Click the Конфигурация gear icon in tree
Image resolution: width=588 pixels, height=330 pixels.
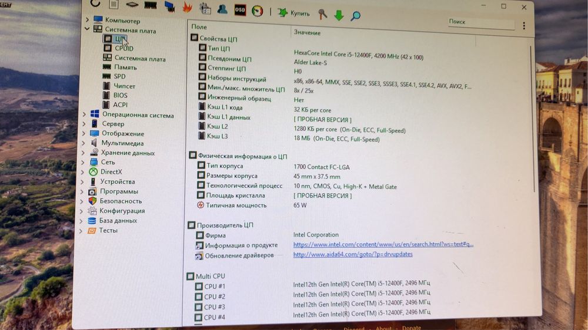92,211
